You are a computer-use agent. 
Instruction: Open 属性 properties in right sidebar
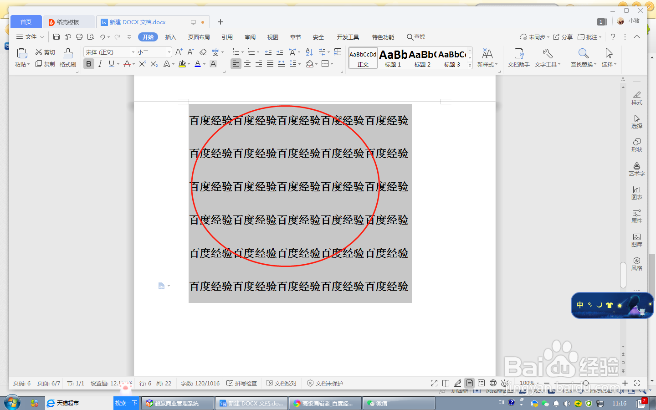(637, 216)
